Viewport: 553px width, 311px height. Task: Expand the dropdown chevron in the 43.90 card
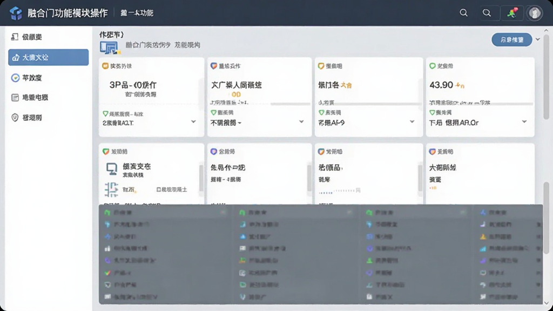click(524, 121)
